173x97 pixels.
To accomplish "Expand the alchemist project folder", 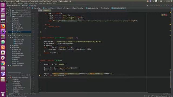I will [x=9, y=12].
